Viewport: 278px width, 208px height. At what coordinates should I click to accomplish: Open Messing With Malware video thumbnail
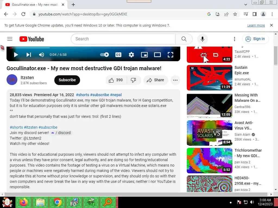(209, 106)
